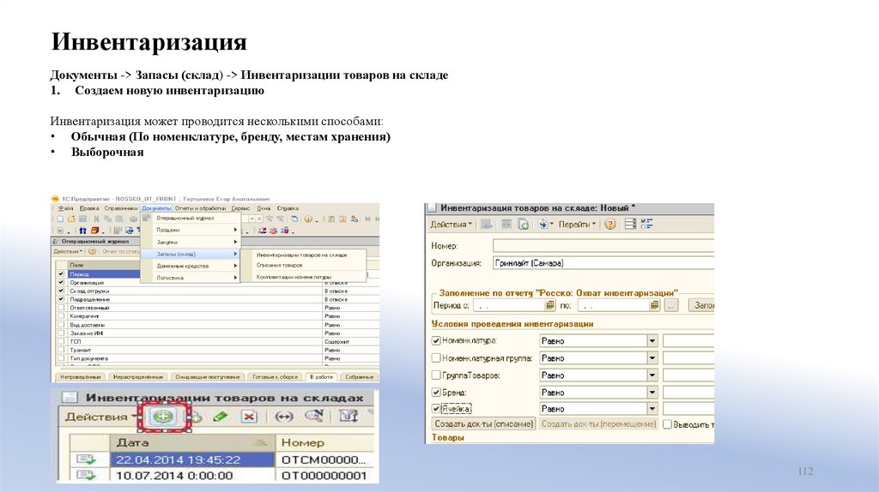Open the calendar picker for Период с
Screen dimensions: 879x492
(550, 305)
